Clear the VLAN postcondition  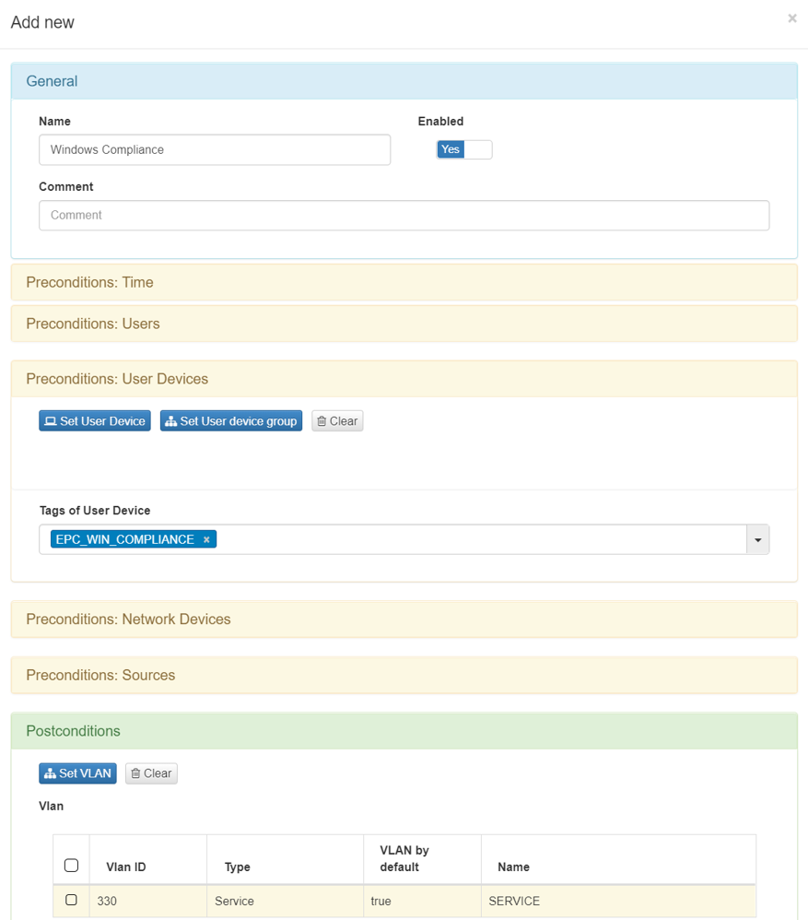(x=151, y=773)
